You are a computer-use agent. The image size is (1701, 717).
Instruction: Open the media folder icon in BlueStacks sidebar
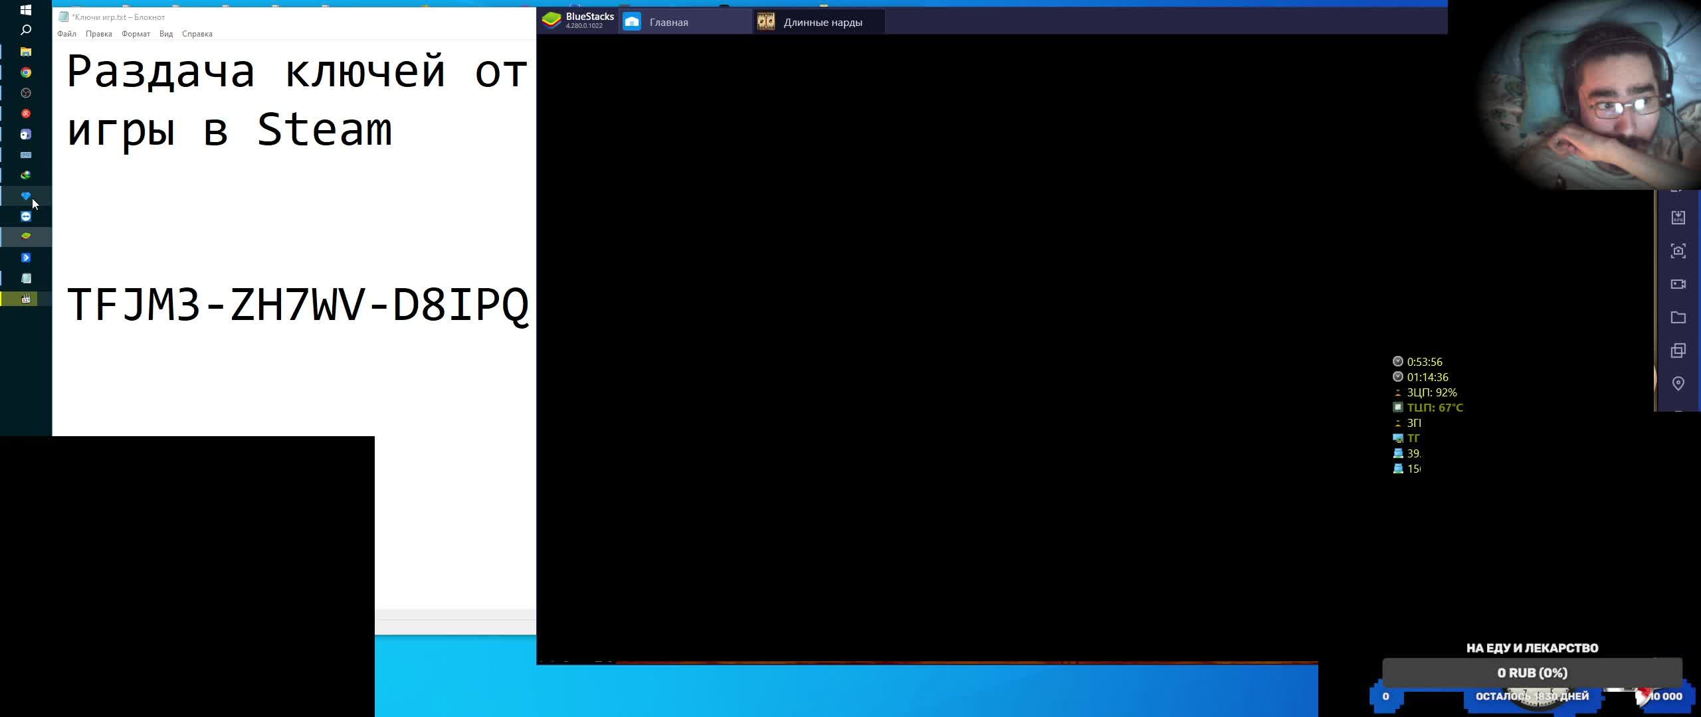pos(1678,317)
